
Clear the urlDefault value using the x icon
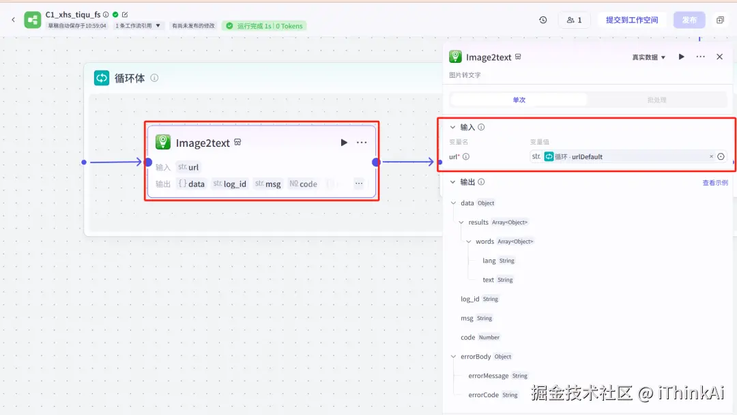click(x=711, y=156)
